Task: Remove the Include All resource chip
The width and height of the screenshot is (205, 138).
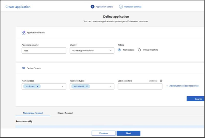Action: pyautogui.click(x=87, y=86)
